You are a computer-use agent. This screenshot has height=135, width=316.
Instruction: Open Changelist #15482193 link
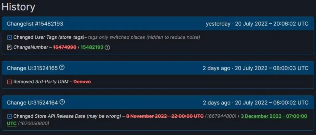click(35, 24)
